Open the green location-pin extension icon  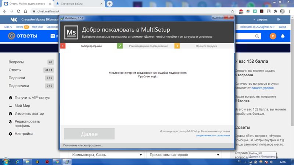point(255,11)
